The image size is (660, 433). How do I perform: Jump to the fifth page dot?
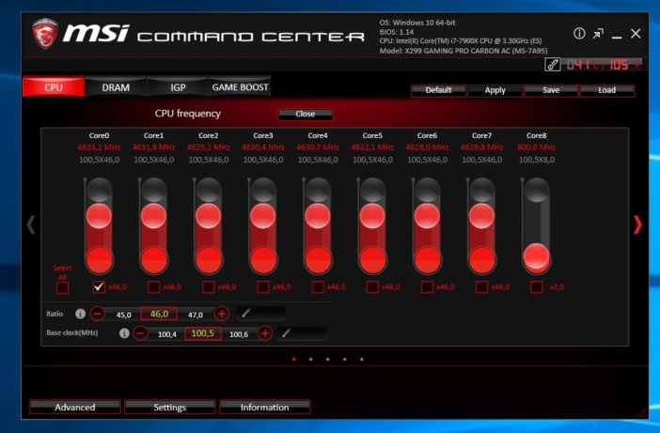tap(362, 359)
